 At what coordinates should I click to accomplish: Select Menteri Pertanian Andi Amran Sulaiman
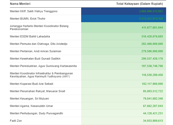(35, 51)
